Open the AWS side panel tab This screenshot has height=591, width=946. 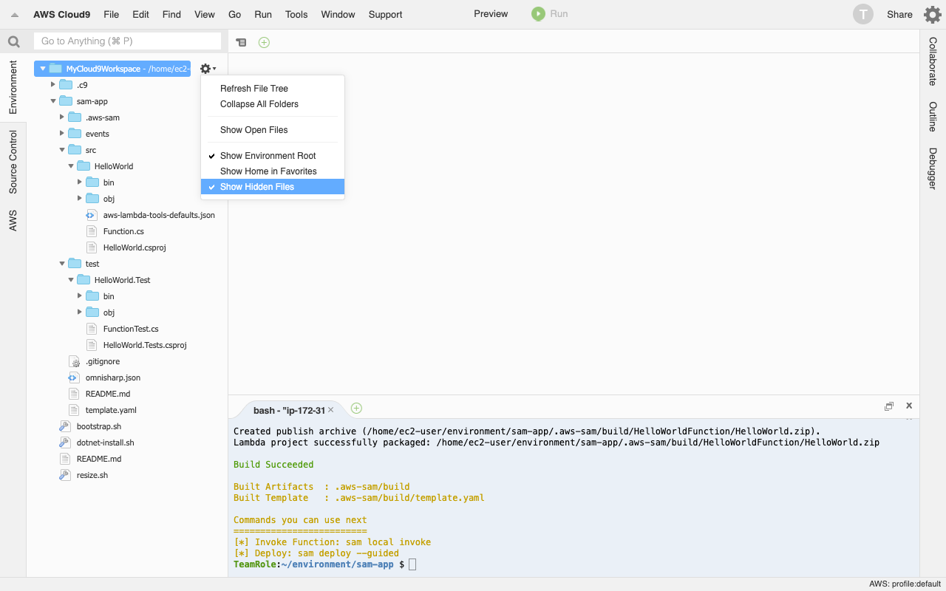tap(13, 220)
